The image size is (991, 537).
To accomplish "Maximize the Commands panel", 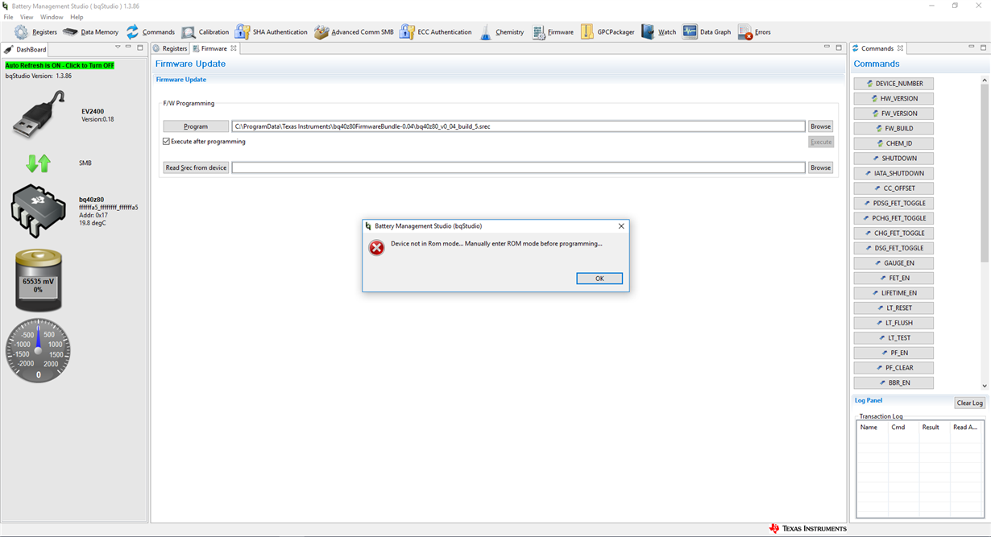I will pyautogui.click(x=983, y=48).
